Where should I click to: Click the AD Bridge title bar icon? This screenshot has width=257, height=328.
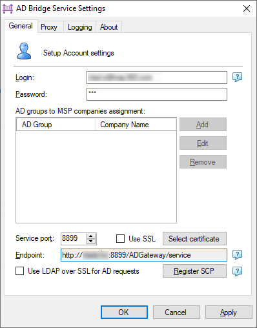pos(8,8)
